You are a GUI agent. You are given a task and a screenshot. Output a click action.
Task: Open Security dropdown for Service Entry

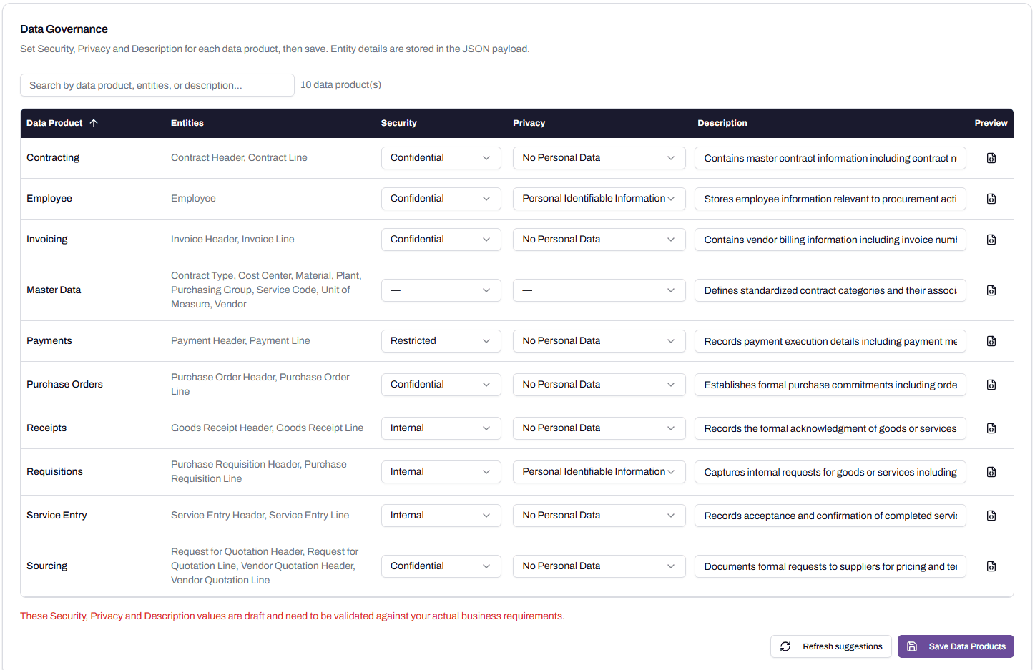(x=441, y=516)
